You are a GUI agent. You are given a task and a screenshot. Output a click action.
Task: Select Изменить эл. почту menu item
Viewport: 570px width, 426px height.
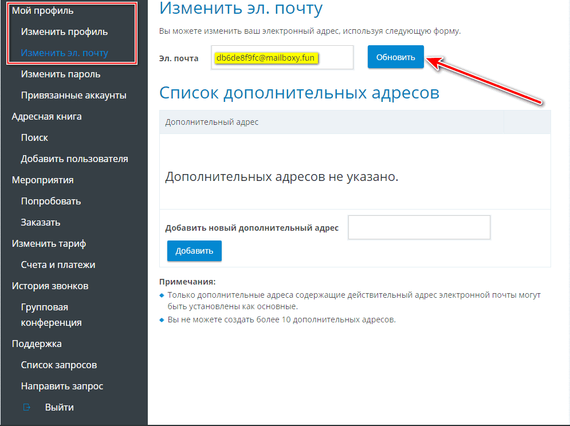[x=64, y=53]
